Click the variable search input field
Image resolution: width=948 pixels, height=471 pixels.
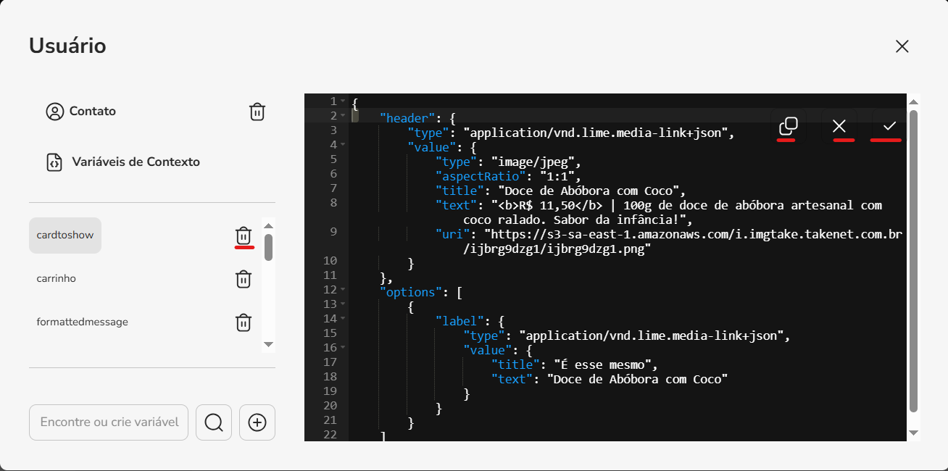pos(109,422)
